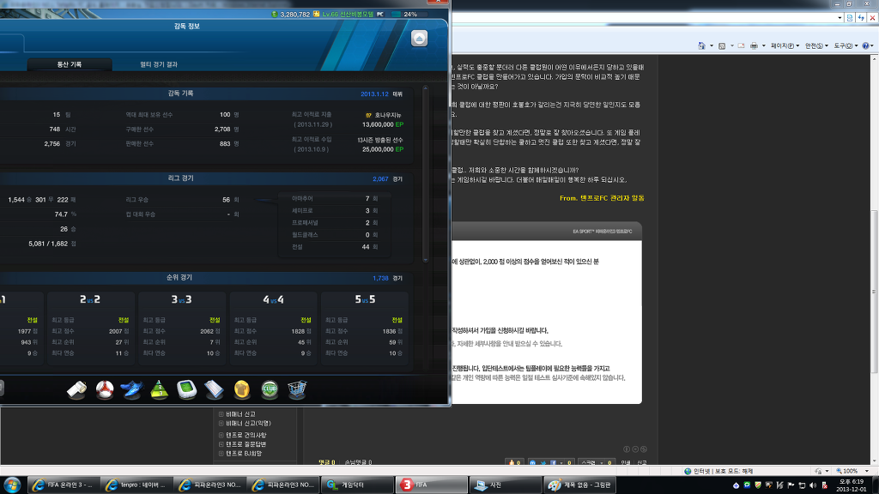Screen dimensions: 879x494
Task: Refresh the page using the address bar icon
Action: coord(861,18)
